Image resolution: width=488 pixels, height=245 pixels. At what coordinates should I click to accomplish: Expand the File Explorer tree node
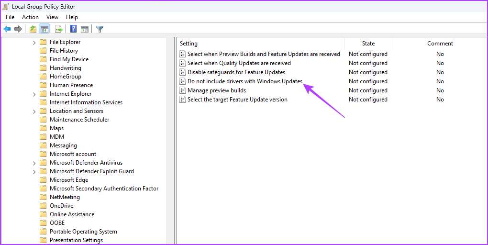pyautogui.click(x=34, y=42)
